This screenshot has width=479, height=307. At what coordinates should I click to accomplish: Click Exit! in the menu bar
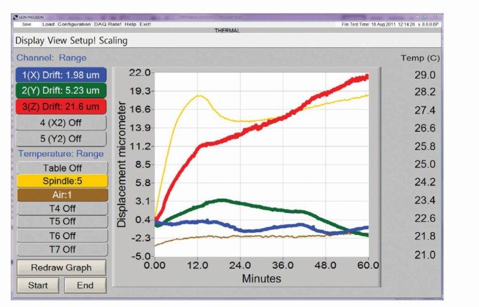pyautogui.click(x=145, y=24)
